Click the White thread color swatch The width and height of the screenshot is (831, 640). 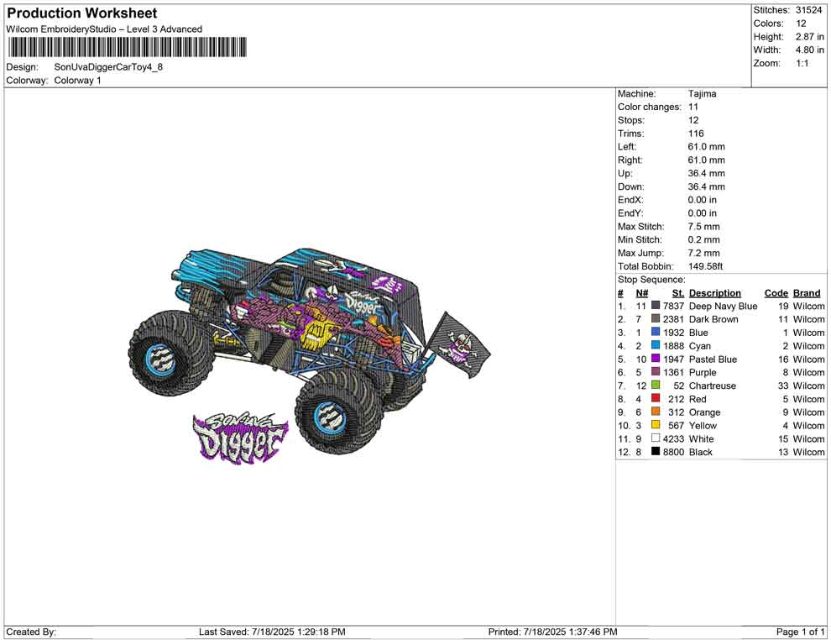coord(656,438)
